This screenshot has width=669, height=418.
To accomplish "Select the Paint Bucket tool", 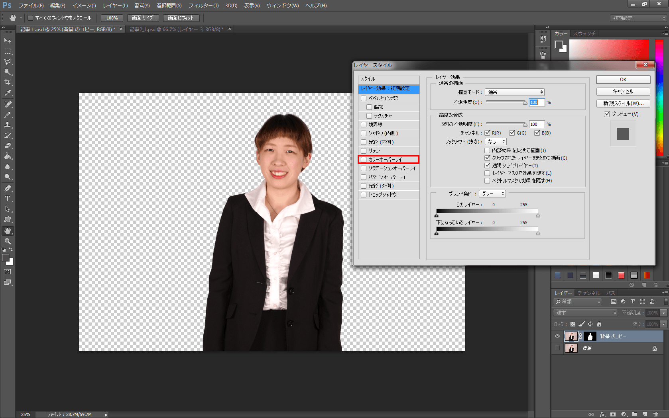I will [8, 156].
